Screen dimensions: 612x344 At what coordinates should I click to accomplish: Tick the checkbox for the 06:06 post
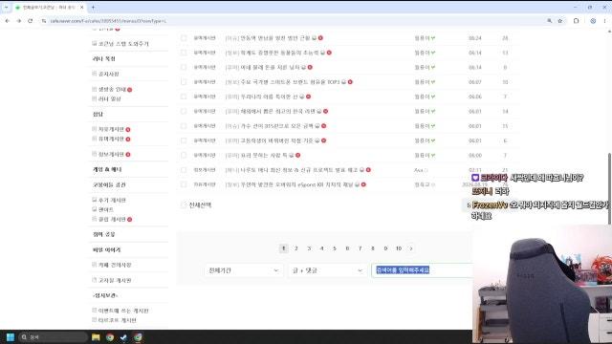pos(184,97)
